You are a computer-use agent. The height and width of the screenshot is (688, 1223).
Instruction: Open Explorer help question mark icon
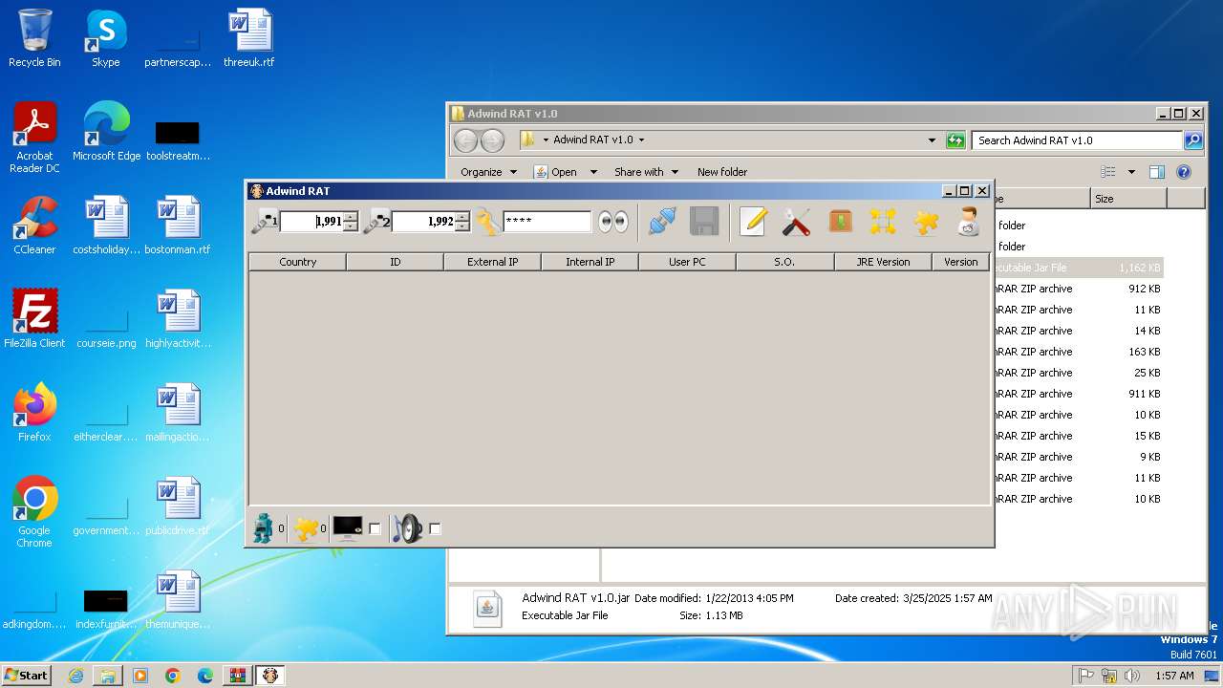[x=1184, y=172]
